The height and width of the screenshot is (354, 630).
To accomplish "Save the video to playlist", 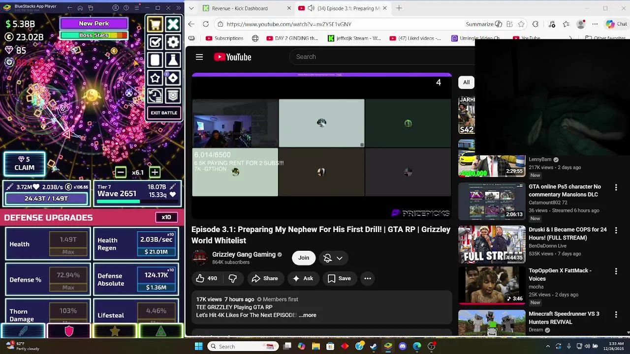I will (x=339, y=278).
